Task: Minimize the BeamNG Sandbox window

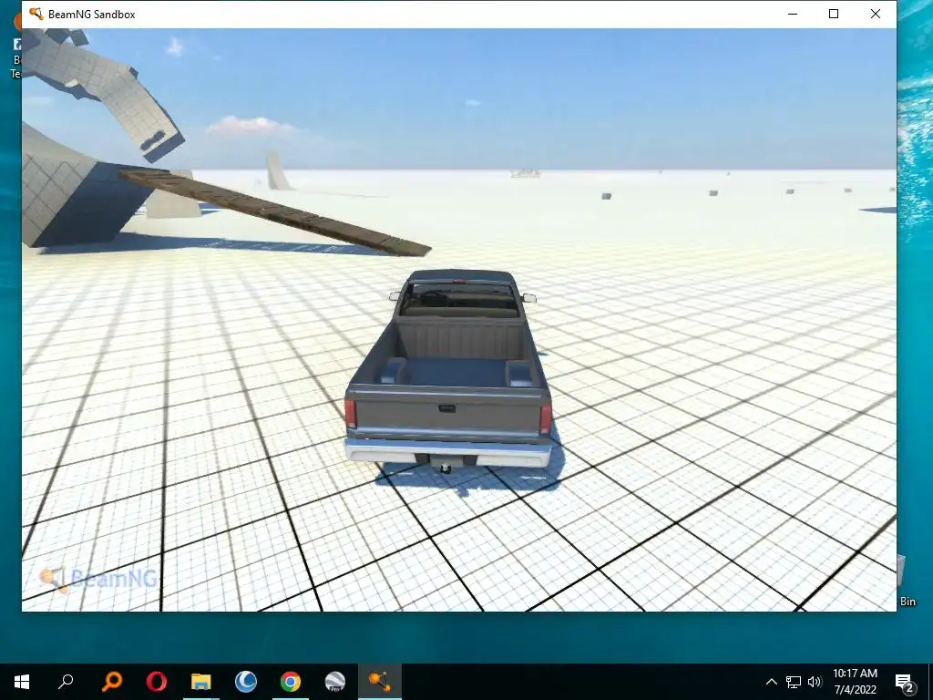Action: pos(793,14)
